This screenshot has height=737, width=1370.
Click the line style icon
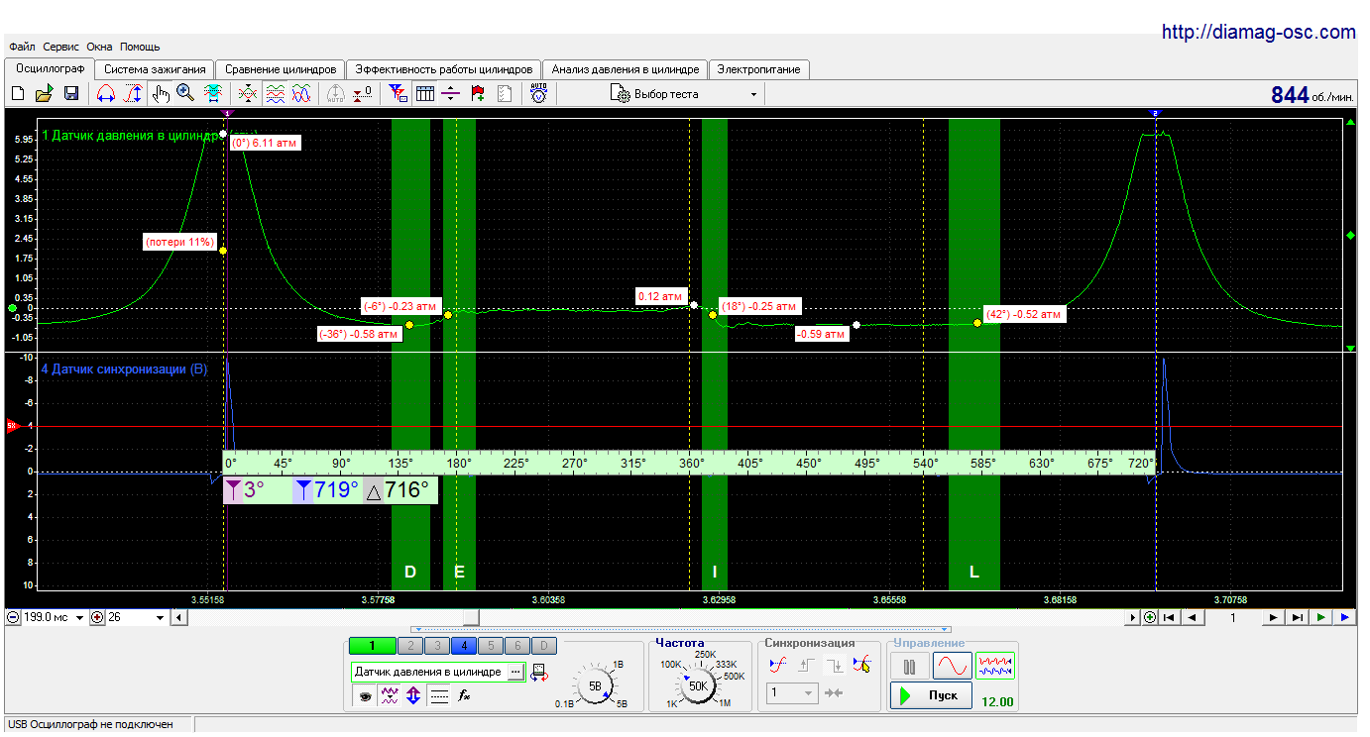click(439, 696)
